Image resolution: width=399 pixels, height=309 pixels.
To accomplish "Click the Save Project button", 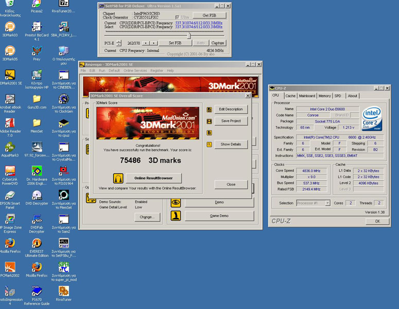I will [x=231, y=121].
